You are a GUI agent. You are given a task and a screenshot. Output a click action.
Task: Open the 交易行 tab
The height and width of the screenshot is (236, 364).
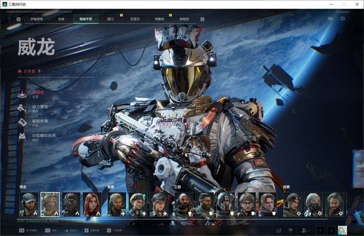tap(135, 19)
